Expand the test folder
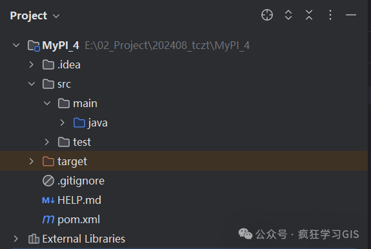Screen dimensions: 371x249 tap(47, 142)
